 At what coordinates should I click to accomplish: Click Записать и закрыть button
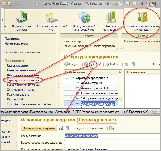click(39, 128)
